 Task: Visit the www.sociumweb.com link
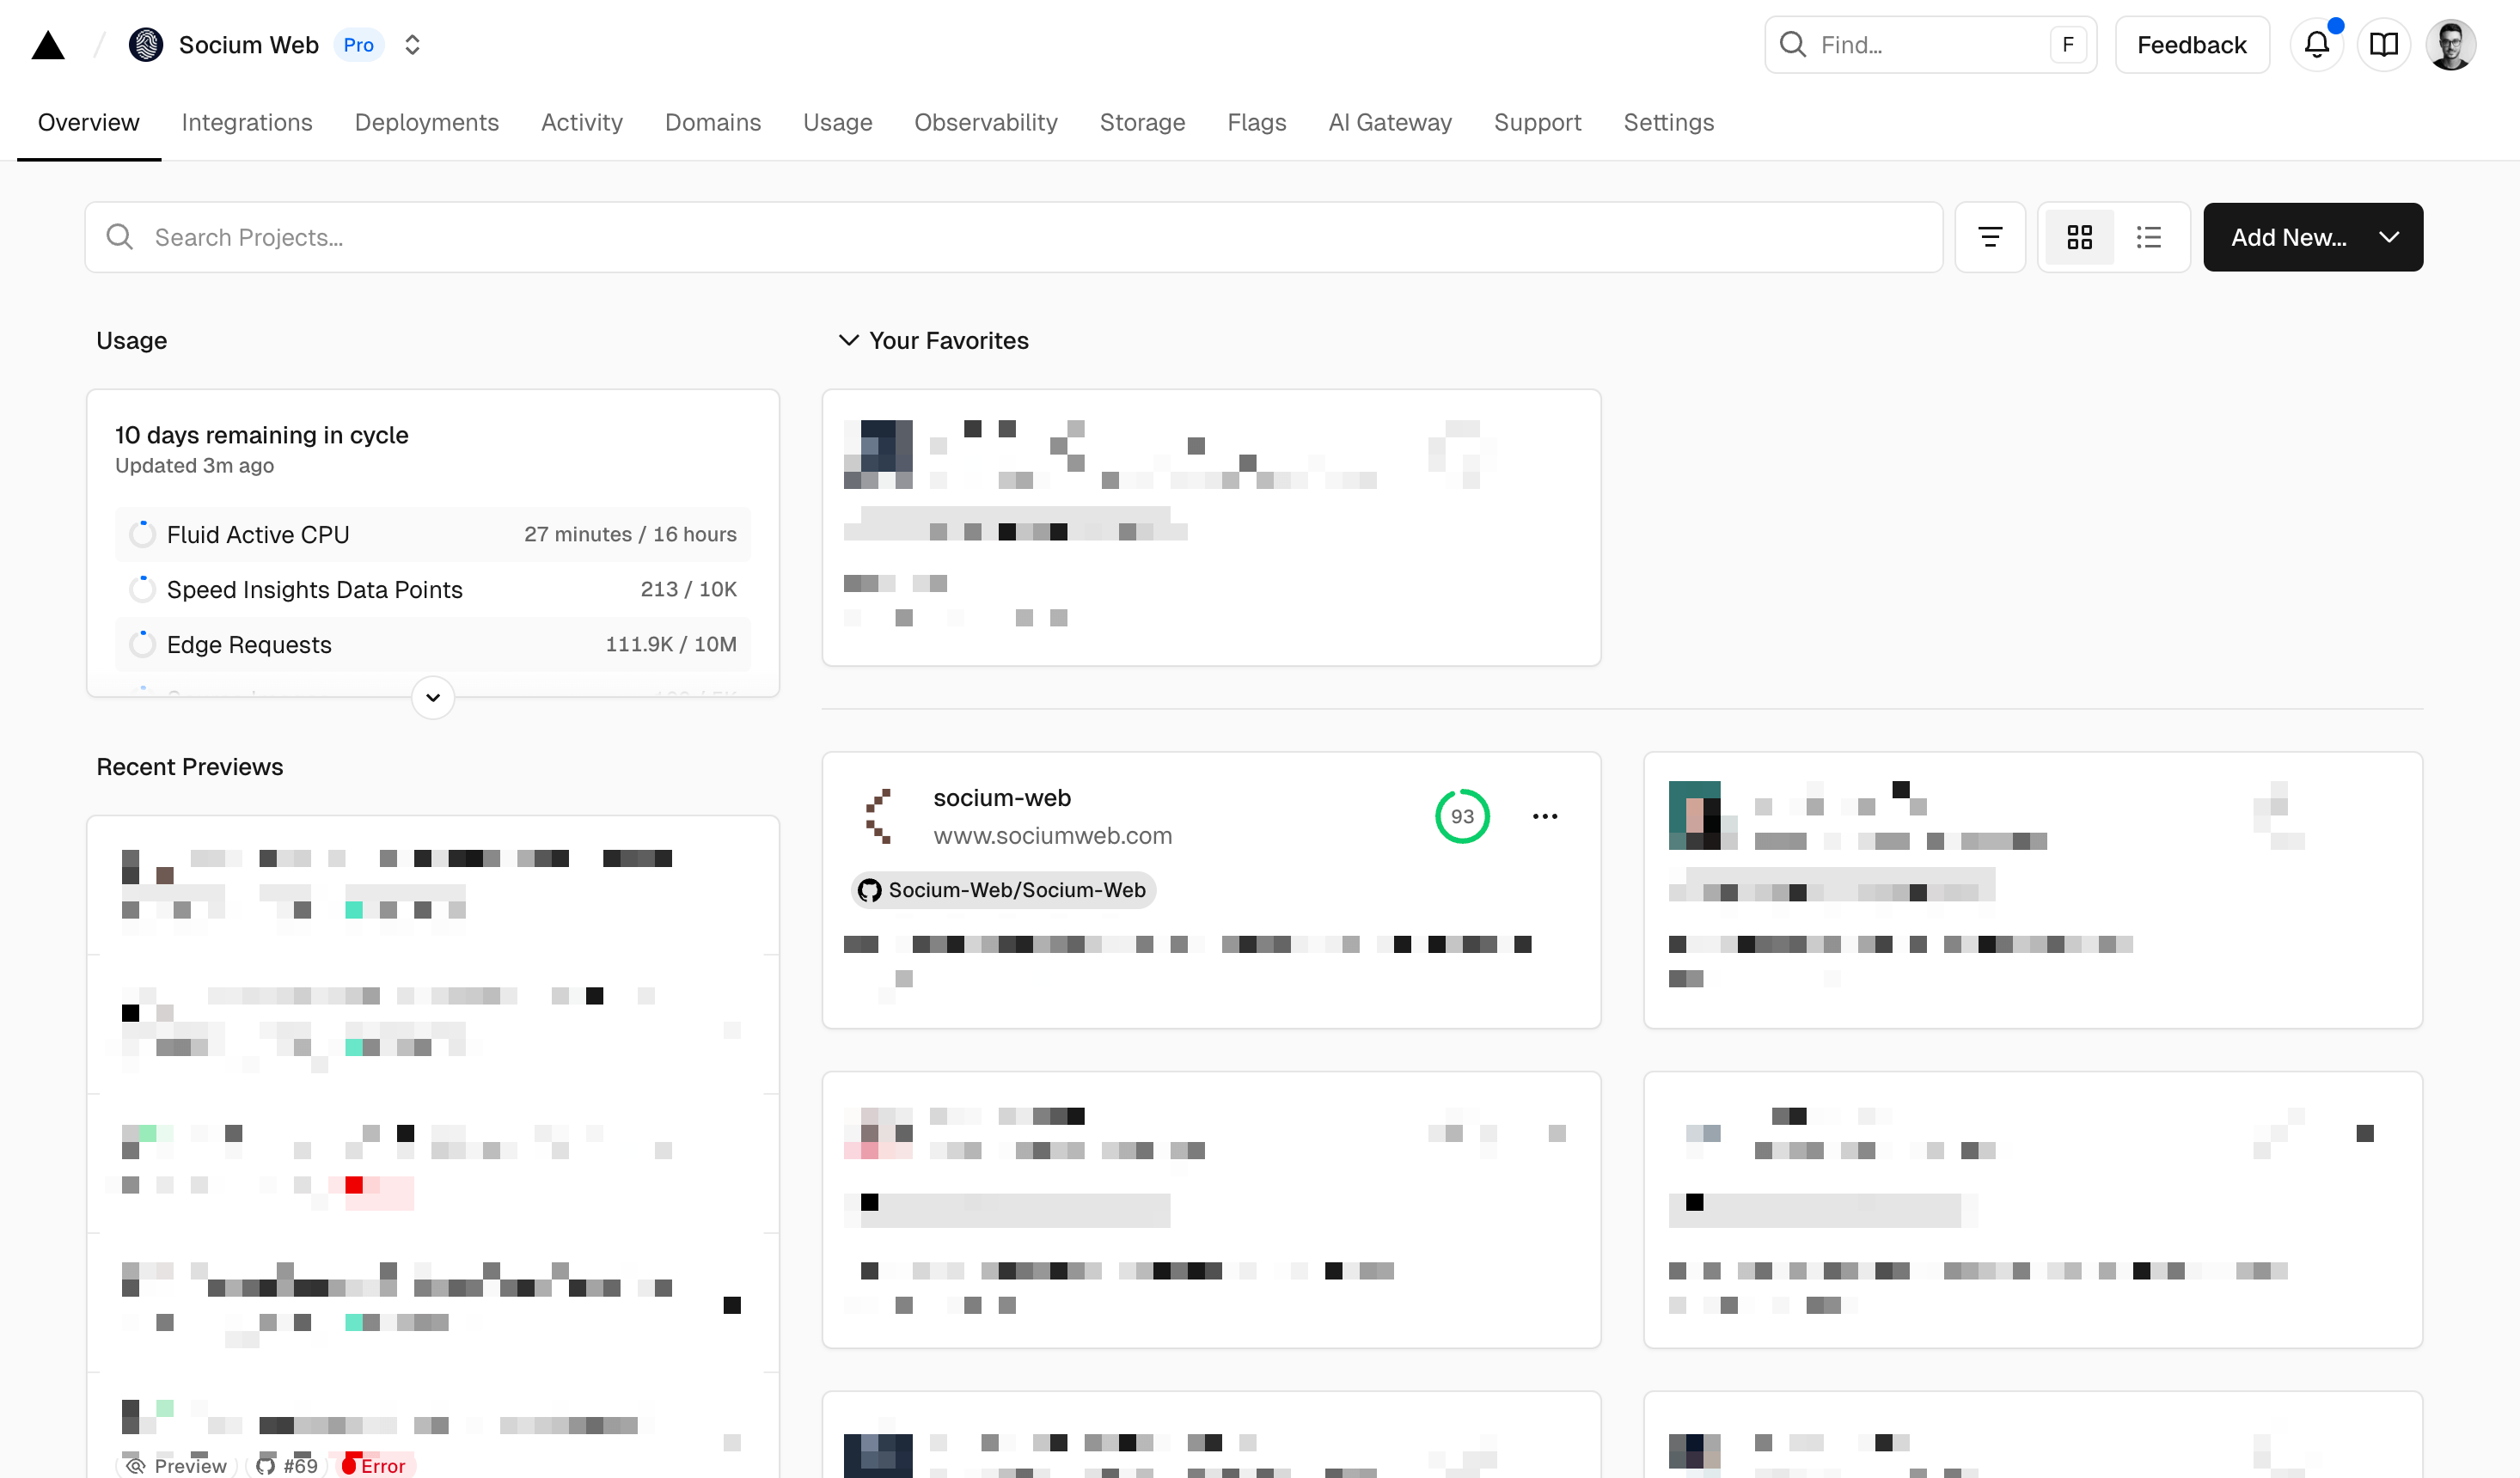pos(1052,836)
